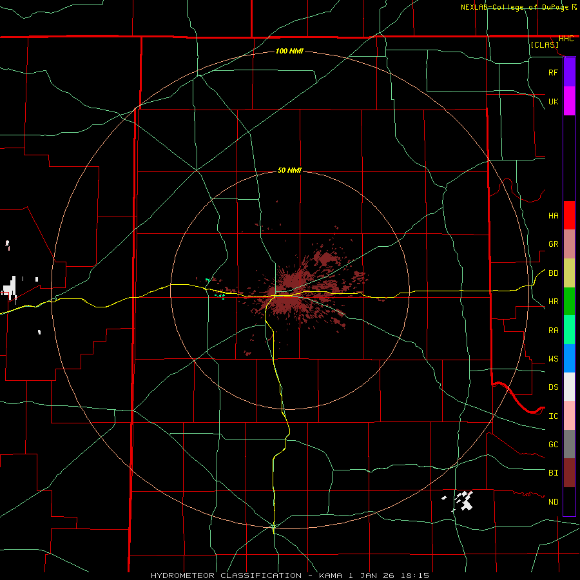Click the ND black legend swatch
Image resolution: width=580 pixels, height=580 pixels.
tap(569, 501)
